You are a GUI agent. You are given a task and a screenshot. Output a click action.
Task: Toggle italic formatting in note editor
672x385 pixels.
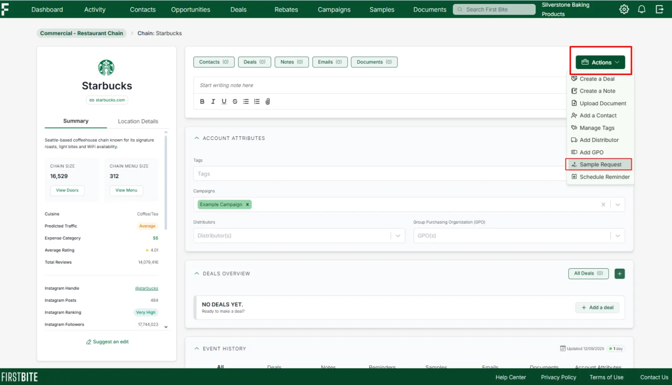click(x=213, y=102)
